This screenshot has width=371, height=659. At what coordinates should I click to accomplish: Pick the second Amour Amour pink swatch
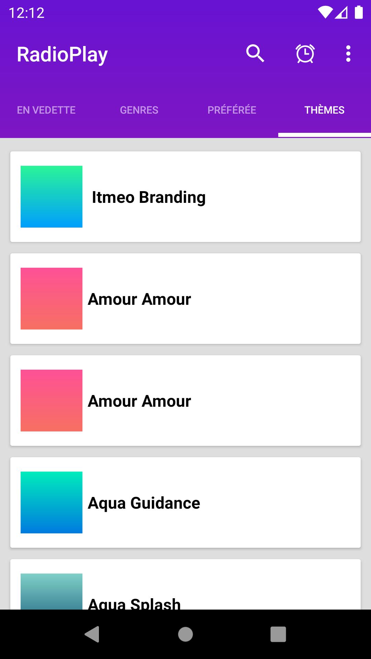[x=52, y=401]
